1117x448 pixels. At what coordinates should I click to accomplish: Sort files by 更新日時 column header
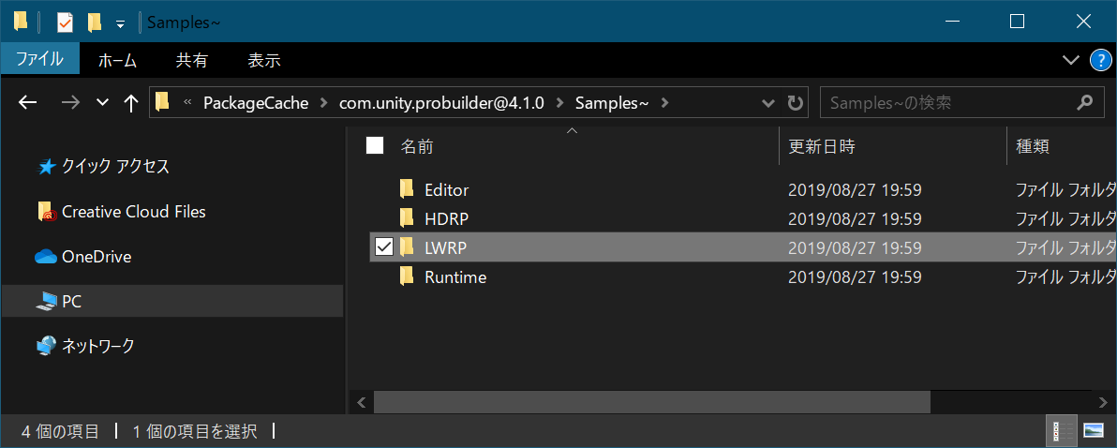(x=822, y=146)
